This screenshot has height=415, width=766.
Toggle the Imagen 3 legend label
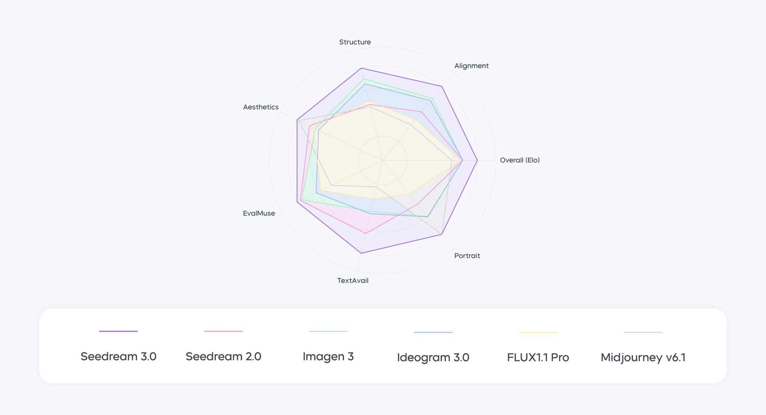[x=328, y=356]
